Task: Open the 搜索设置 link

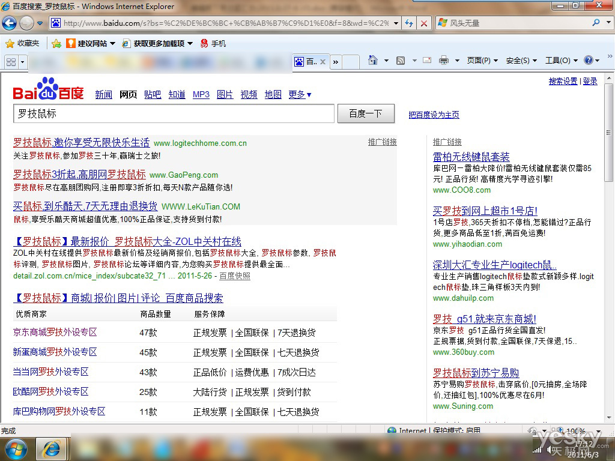Action: pyautogui.click(x=563, y=81)
